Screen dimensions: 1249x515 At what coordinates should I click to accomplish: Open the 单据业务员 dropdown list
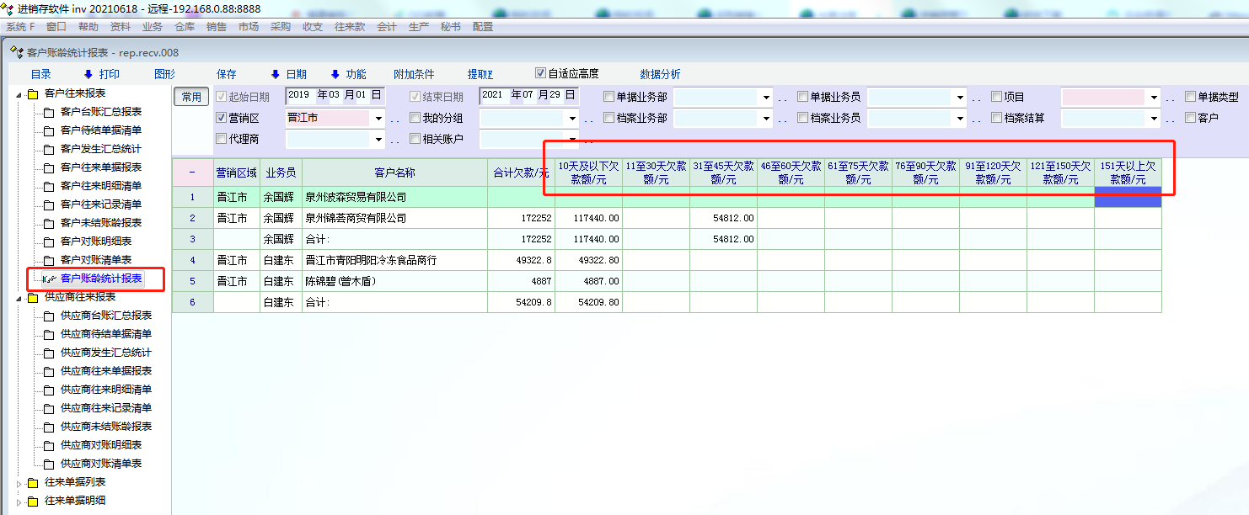pos(960,98)
